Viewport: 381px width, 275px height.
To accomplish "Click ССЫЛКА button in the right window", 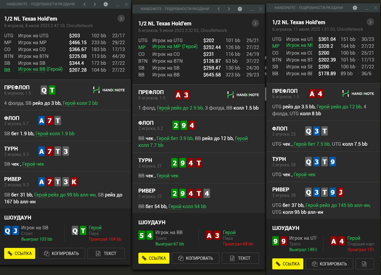I will 288,264.
